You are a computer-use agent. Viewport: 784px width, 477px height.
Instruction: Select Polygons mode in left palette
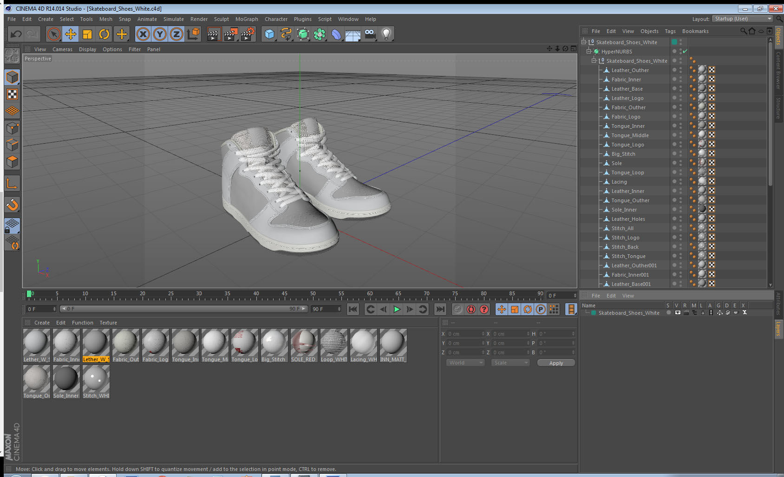coord(12,161)
